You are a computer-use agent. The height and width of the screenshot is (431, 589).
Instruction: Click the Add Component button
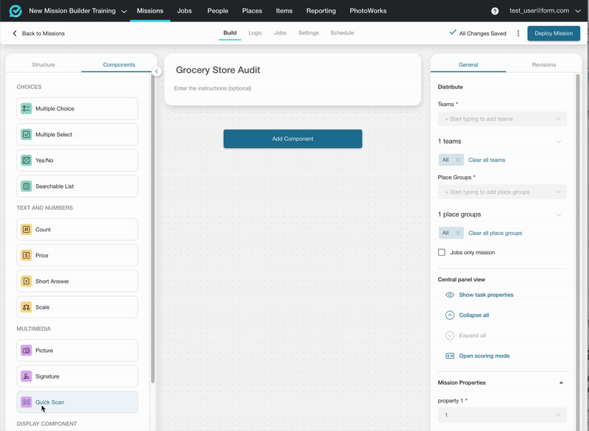292,139
